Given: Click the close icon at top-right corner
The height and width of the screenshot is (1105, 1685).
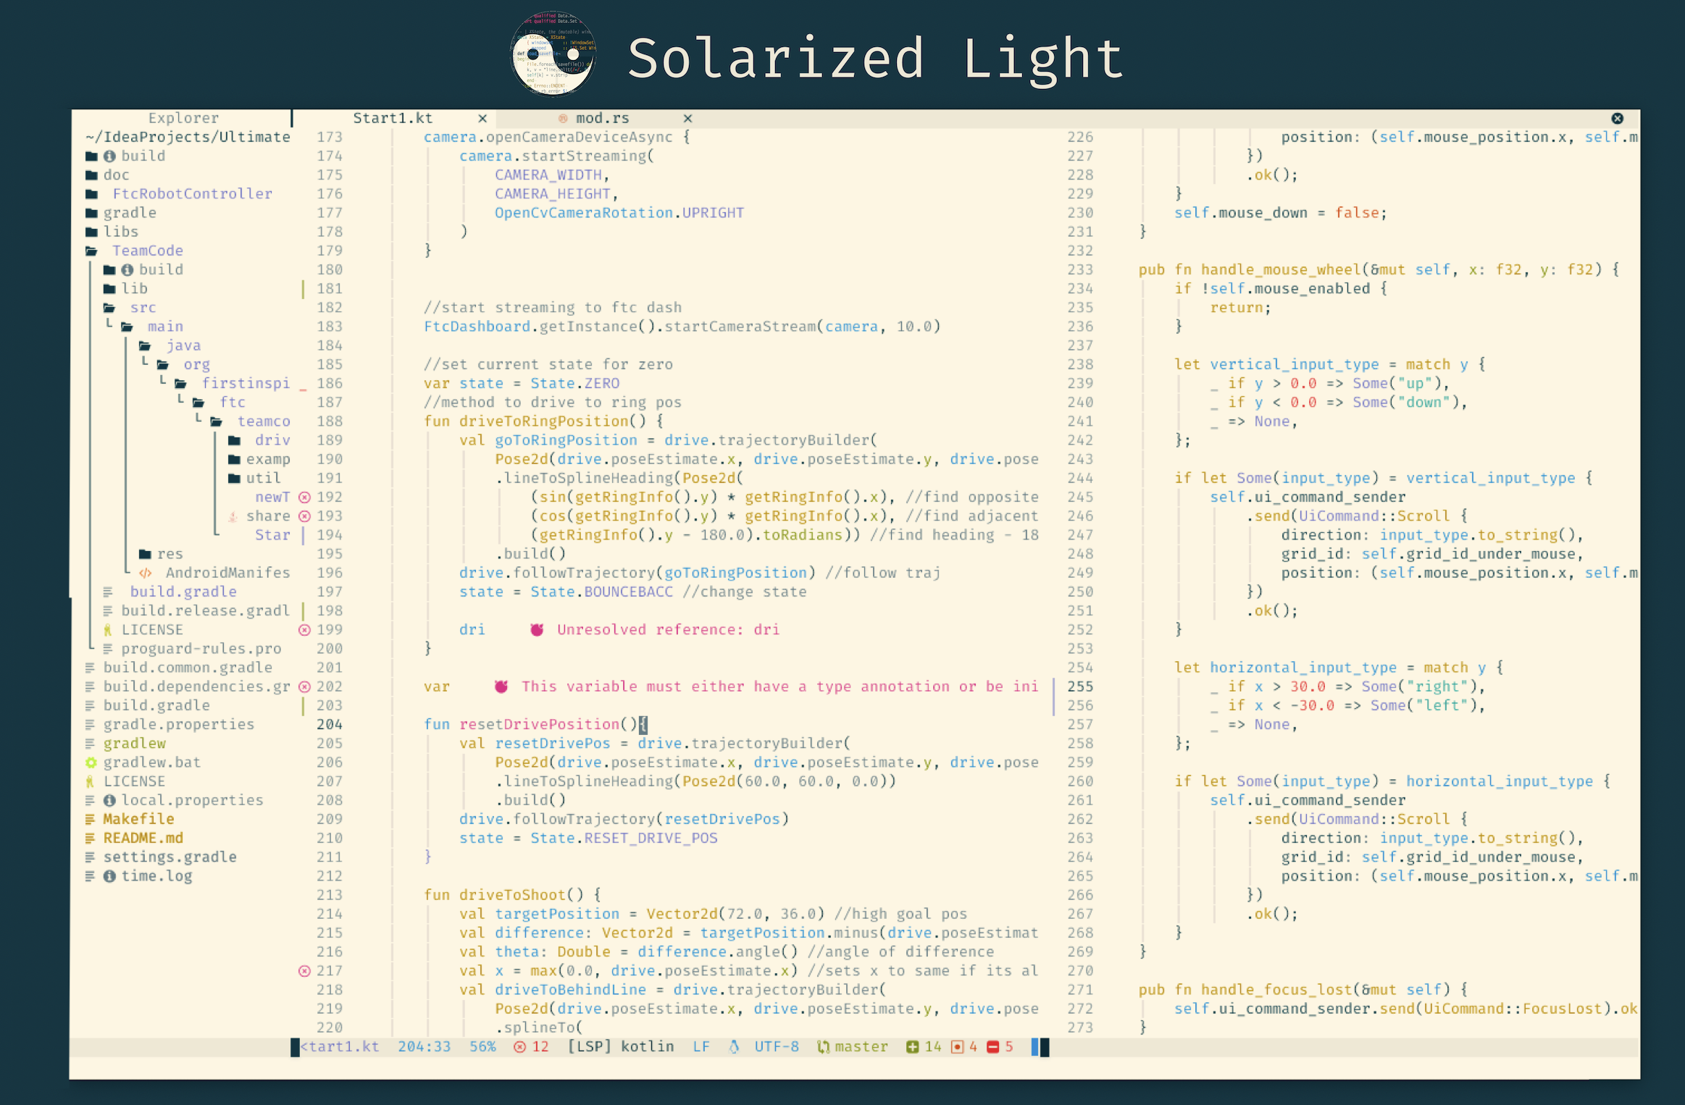Looking at the screenshot, I should (1618, 118).
